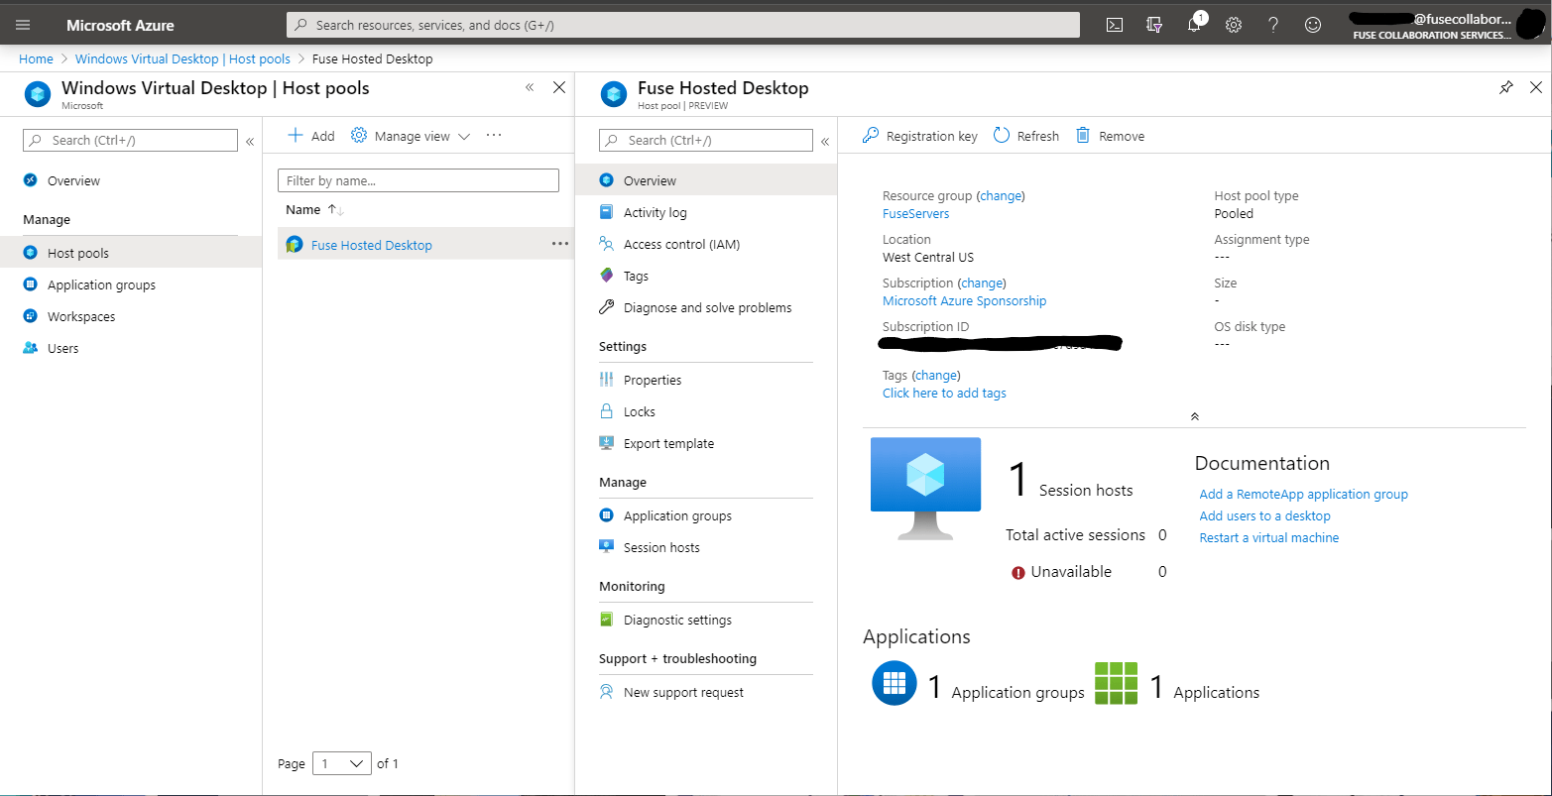Open 'Add a RemoteApp application group' documentation

[1303, 494]
